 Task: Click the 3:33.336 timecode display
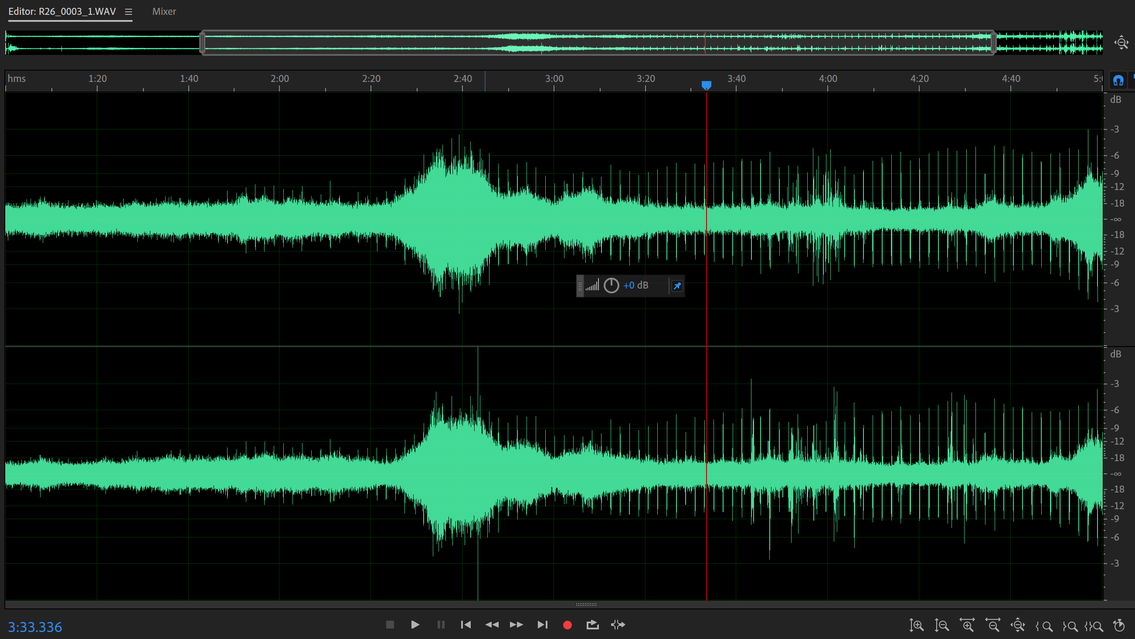(35, 627)
